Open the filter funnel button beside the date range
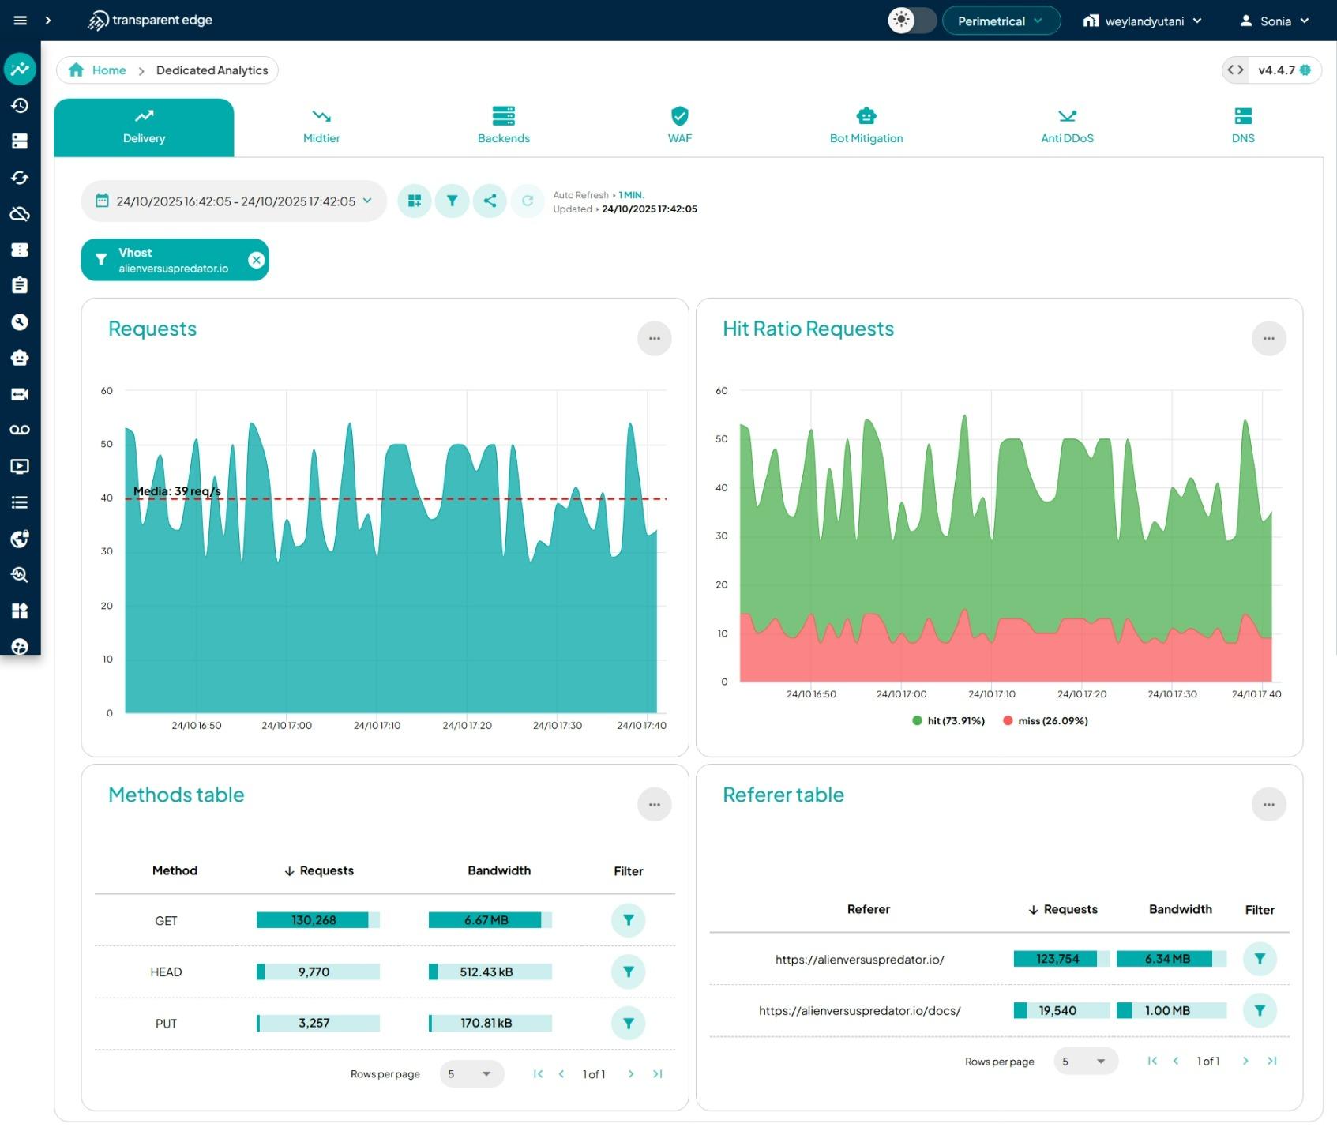This screenshot has height=1135, width=1337. pos(452,201)
